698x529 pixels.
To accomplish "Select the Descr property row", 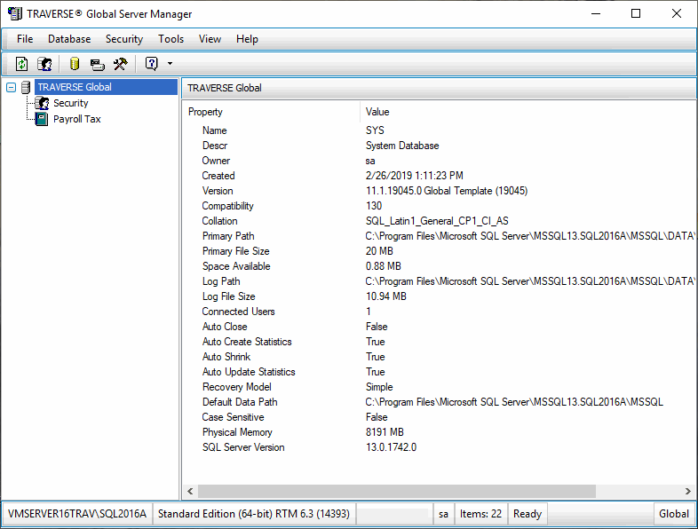I will click(x=439, y=146).
